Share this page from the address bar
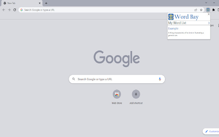The image size is (219, 137). (196, 10)
